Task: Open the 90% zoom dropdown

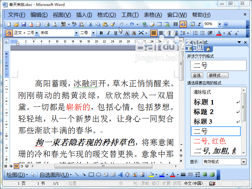Action: (220, 24)
